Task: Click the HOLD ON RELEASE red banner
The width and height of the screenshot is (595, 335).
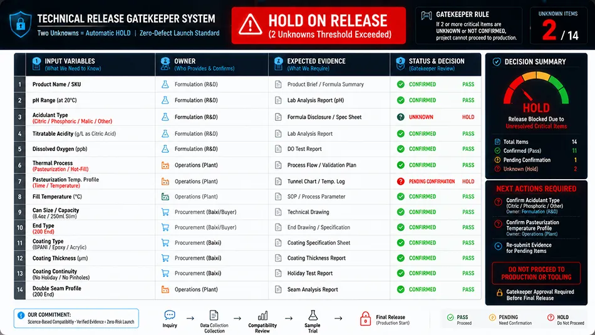Action: [319, 26]
